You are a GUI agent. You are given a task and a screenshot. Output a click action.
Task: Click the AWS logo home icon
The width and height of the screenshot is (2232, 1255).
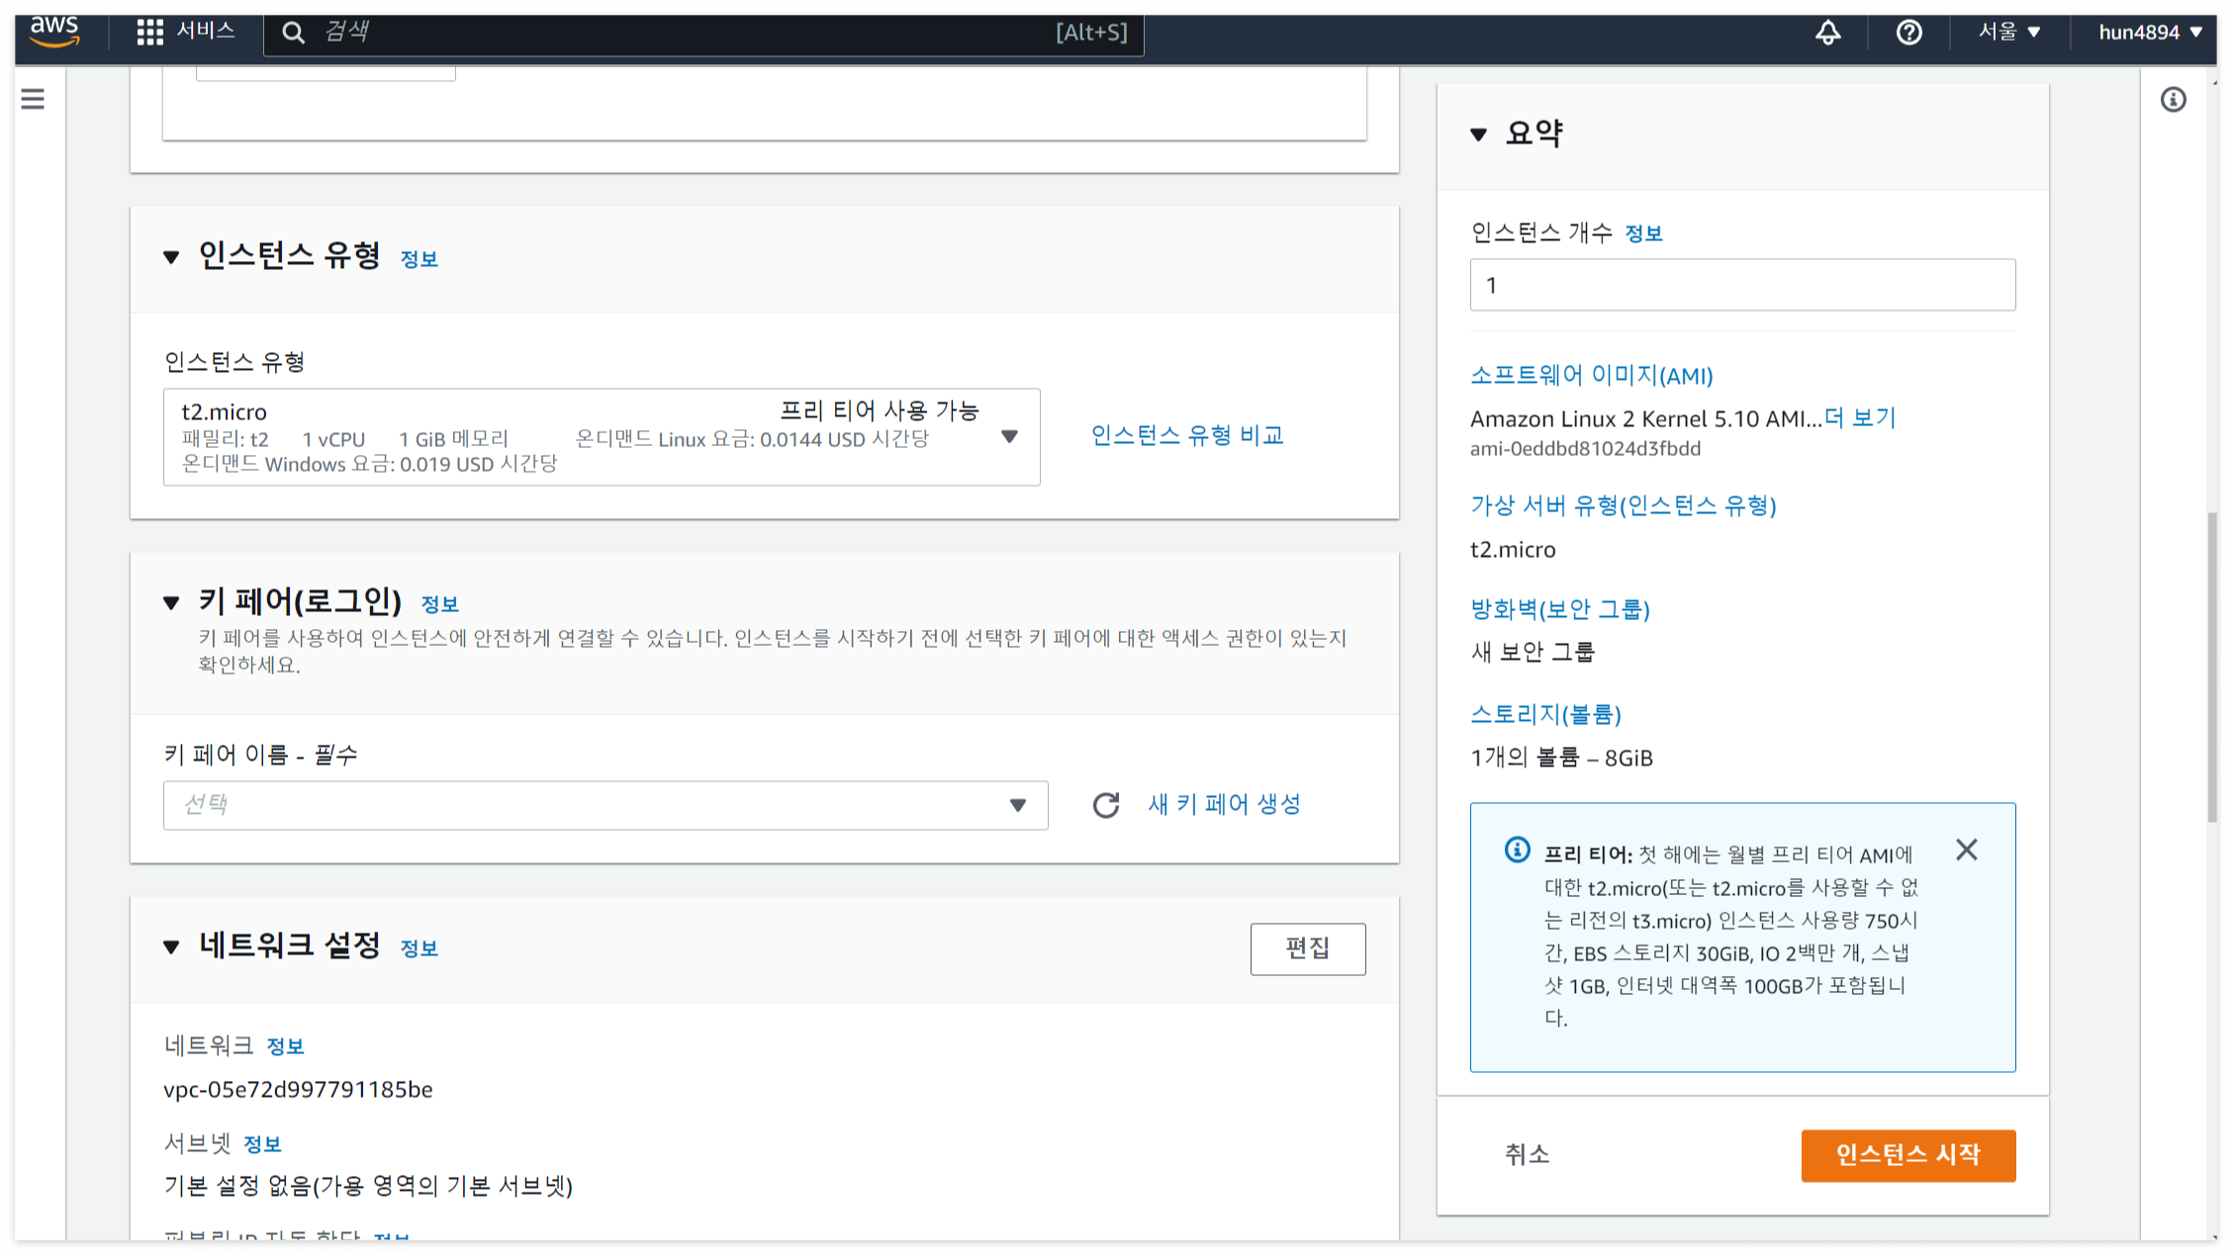tap(54, 32)
